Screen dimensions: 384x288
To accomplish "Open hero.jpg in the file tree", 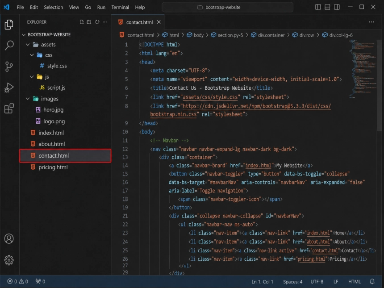I will coord(65,110).
